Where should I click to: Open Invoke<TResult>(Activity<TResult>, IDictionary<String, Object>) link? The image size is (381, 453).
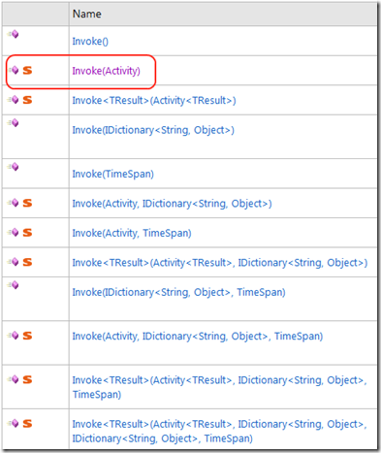(x=220, y=263)
